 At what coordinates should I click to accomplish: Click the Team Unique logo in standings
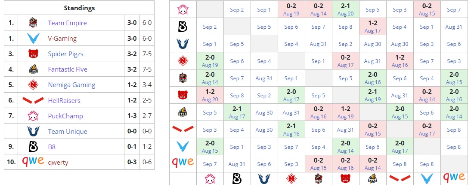33,132
